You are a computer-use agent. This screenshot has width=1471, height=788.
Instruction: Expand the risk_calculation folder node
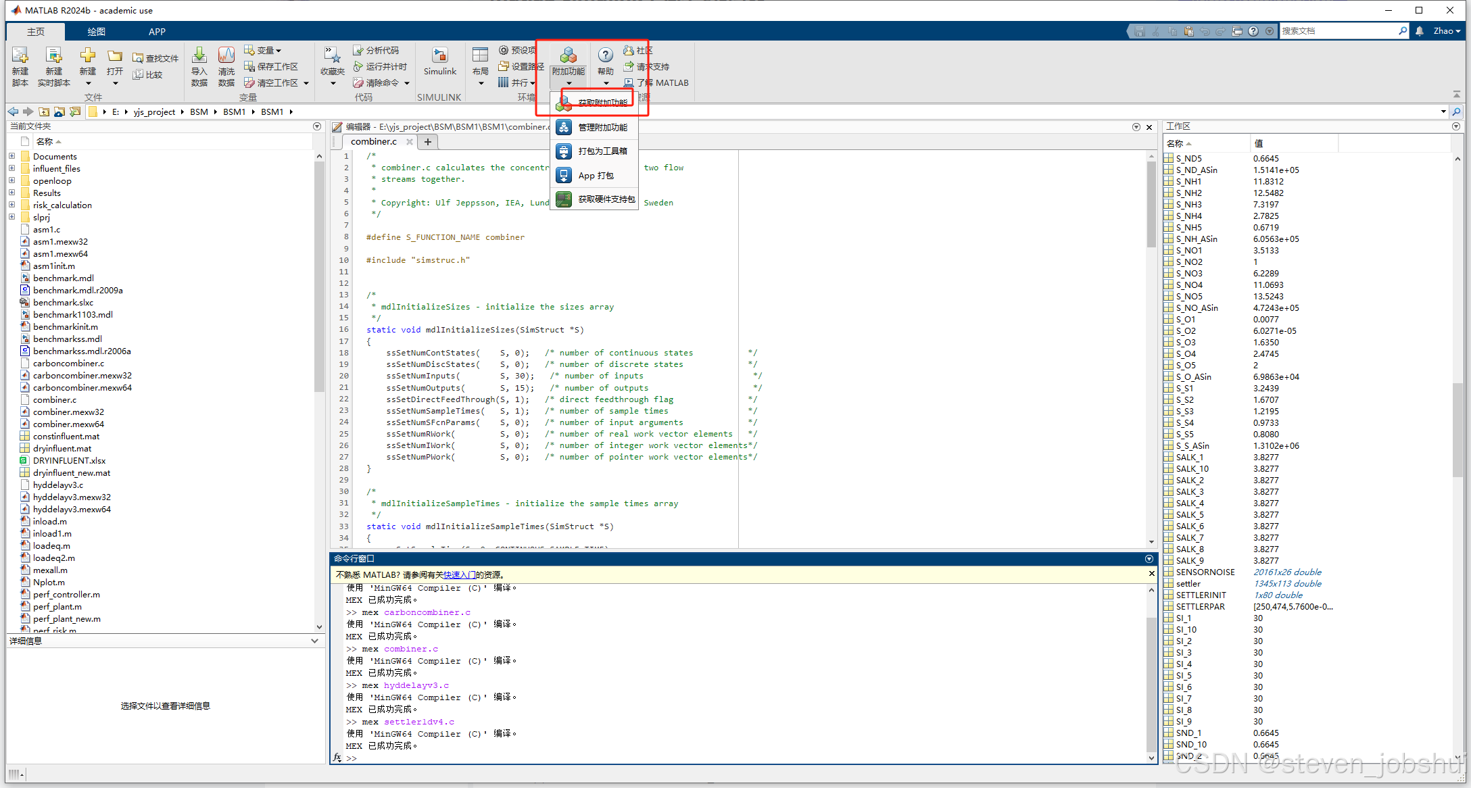[x=11, y=205]
